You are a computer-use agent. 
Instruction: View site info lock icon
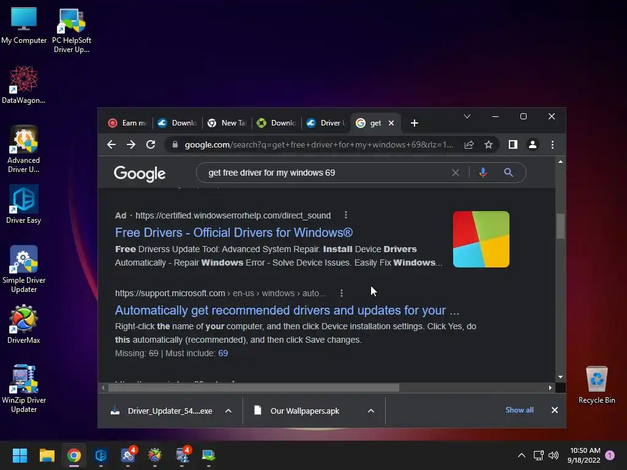point(175,144)
